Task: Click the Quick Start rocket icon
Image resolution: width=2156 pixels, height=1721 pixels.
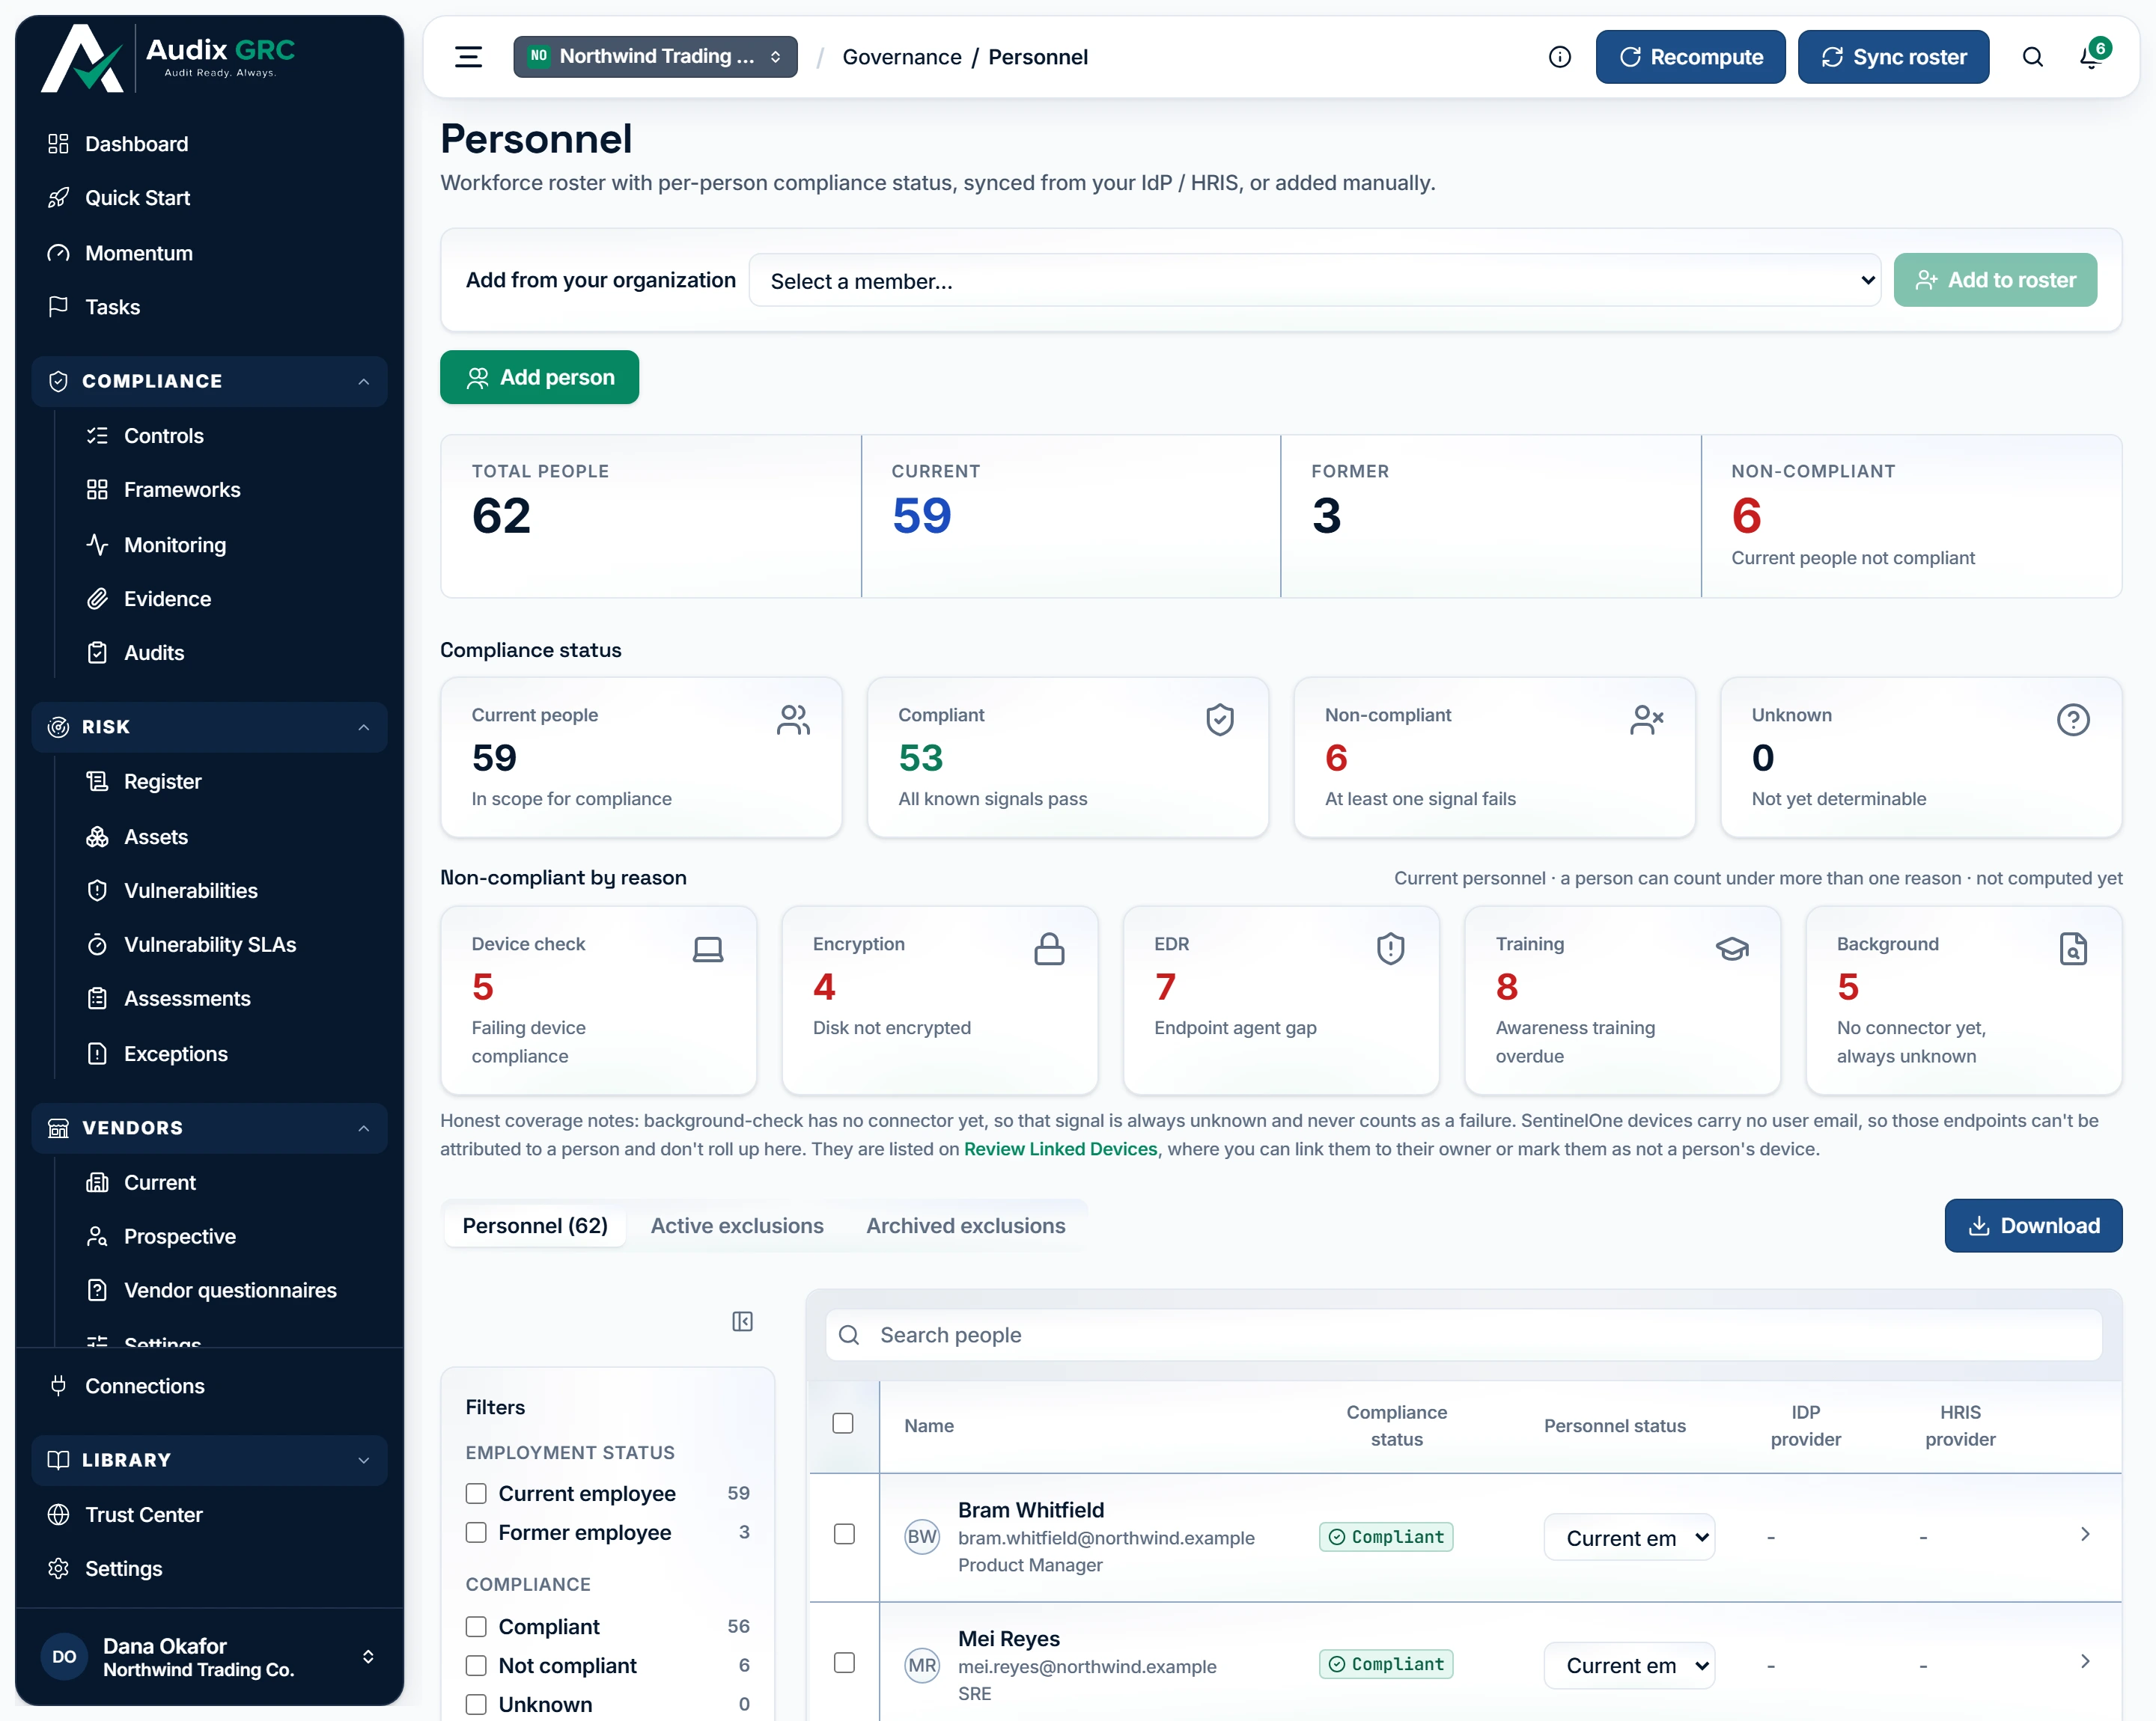Action: click(x=58, y=198)
